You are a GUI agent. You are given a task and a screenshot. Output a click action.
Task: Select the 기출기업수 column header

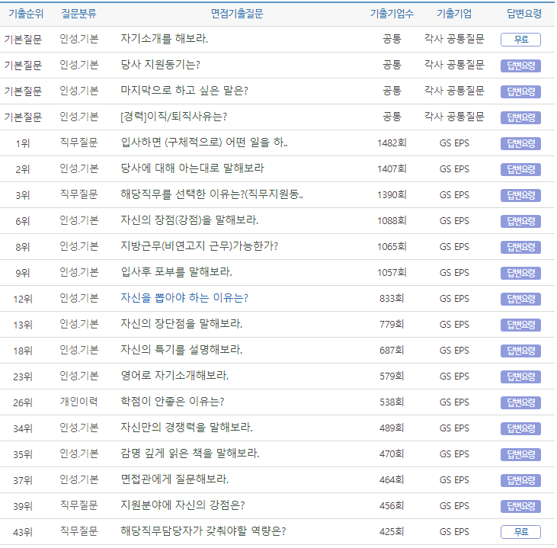pyautogui.click(x=392, y=14)
